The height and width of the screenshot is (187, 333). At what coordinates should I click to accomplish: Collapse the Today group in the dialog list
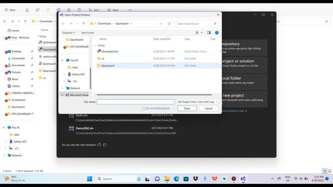point(96,45)
